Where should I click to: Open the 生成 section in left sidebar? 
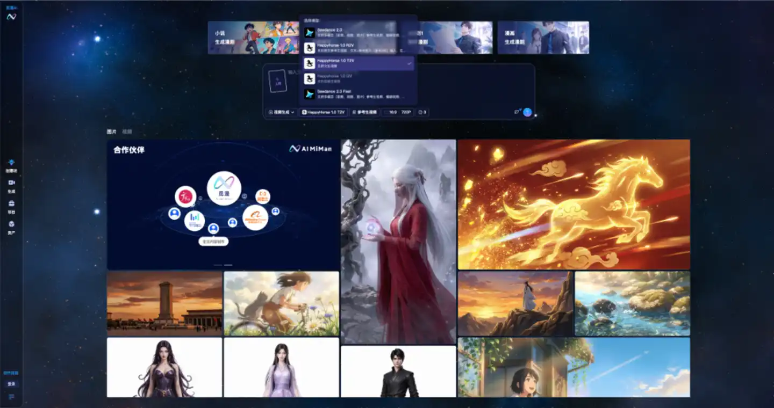(11, 186)
